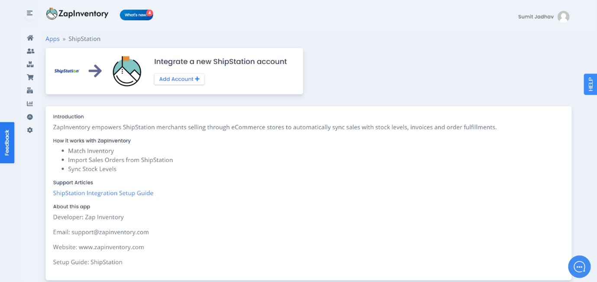Click the Introduction heading

pos(68,117)
